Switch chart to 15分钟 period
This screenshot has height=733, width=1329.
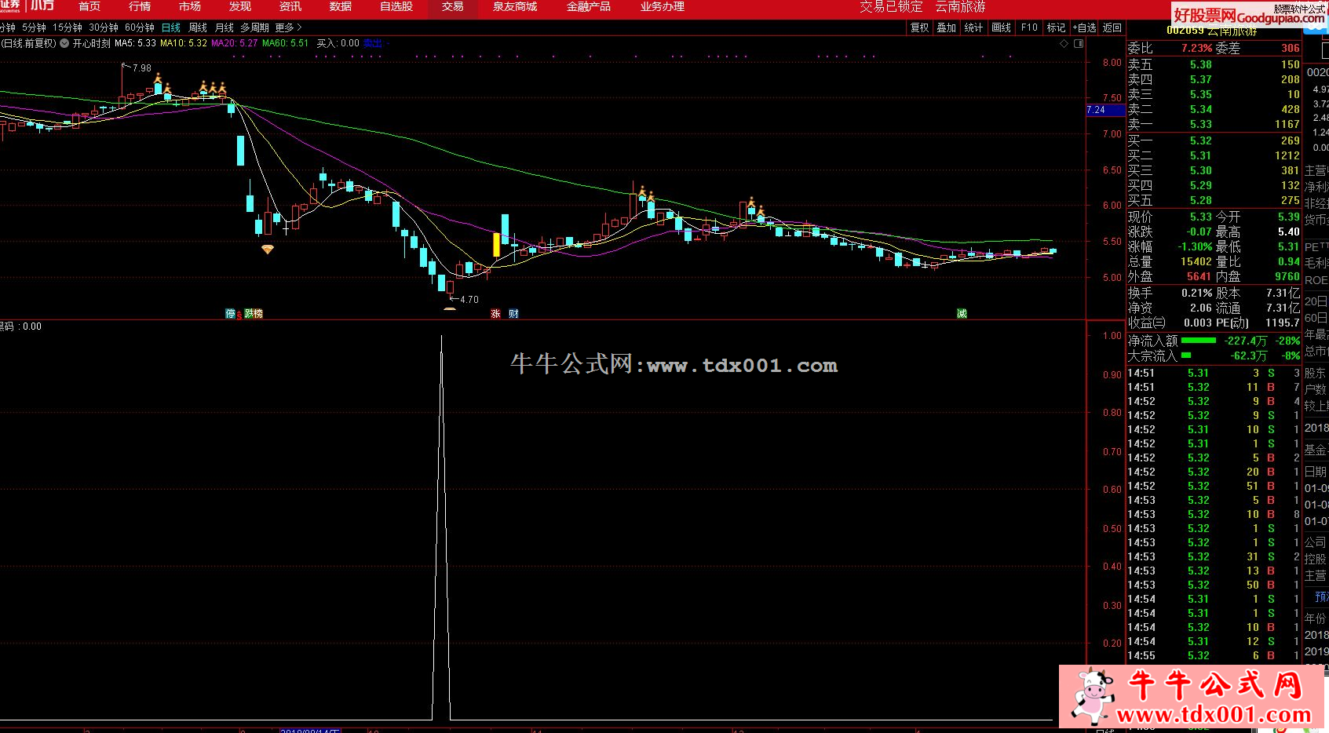pos(68,27)
